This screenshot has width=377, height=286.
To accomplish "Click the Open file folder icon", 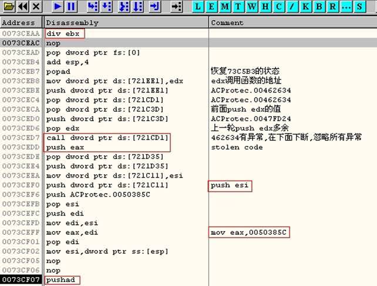I will click(x=7, y=6).
